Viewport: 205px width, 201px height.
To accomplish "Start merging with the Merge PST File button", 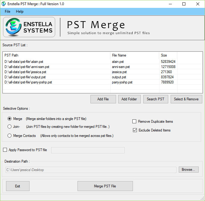I will click(x=105, y=186).
